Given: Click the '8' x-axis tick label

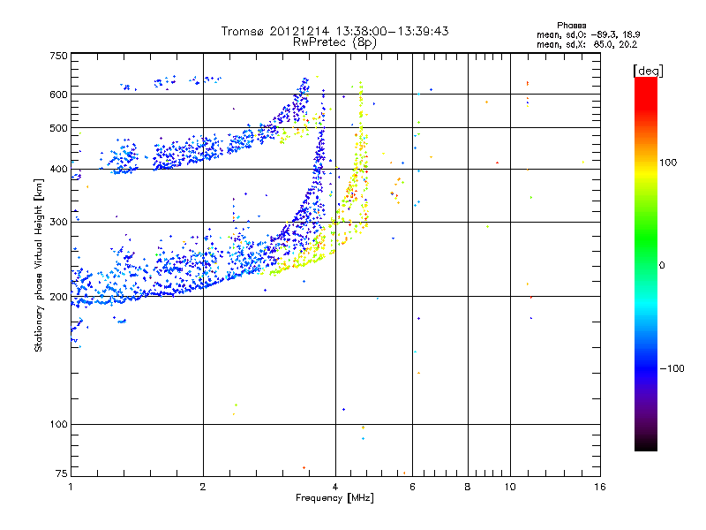Looking at the screenshot, I should [468, 487].
